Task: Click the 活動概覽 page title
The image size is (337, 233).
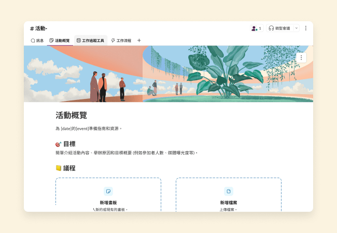Action: pyautogui.click(x=72, y=115)
